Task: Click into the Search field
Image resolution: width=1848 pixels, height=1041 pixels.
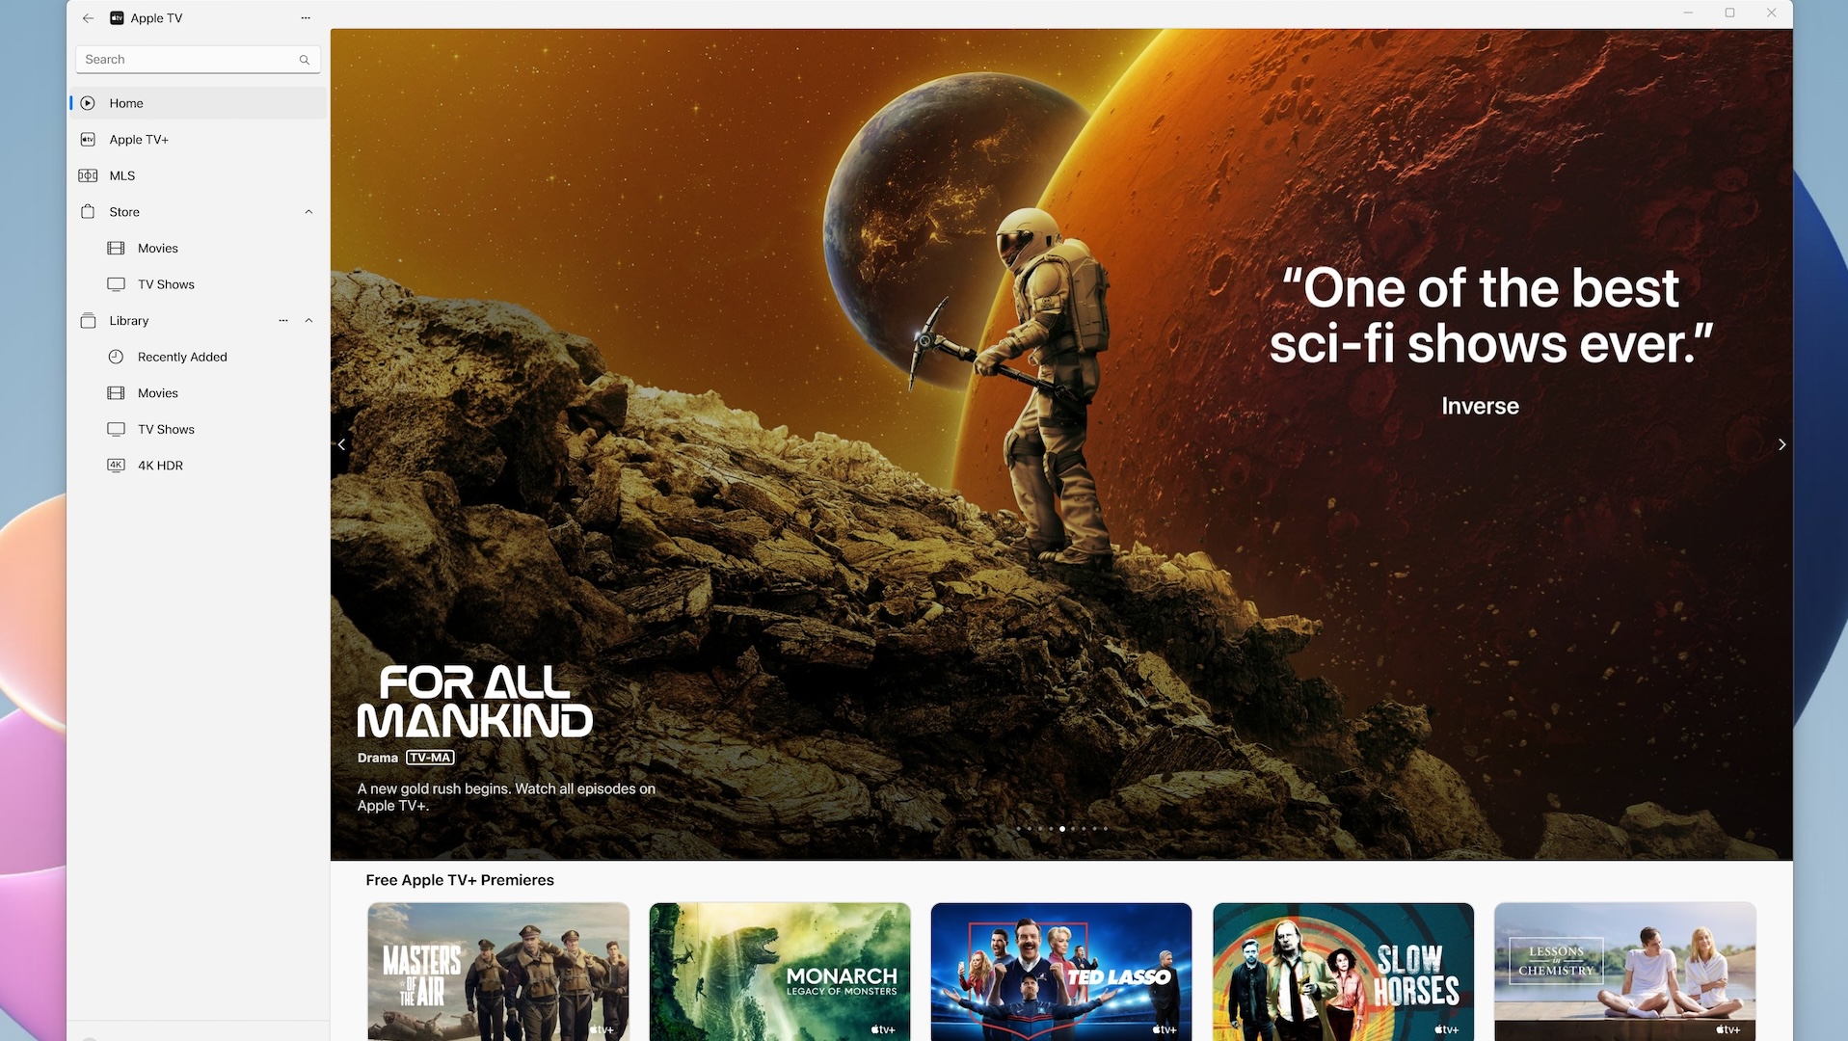Action: click(198, 60)
